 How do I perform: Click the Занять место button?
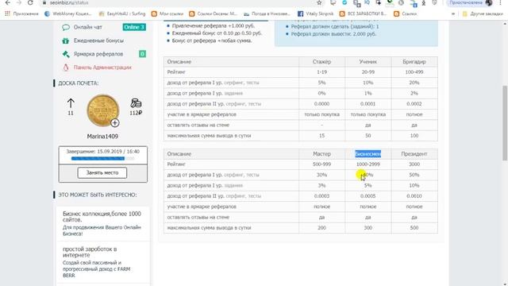pyautogui.click(x=102, y=173)
